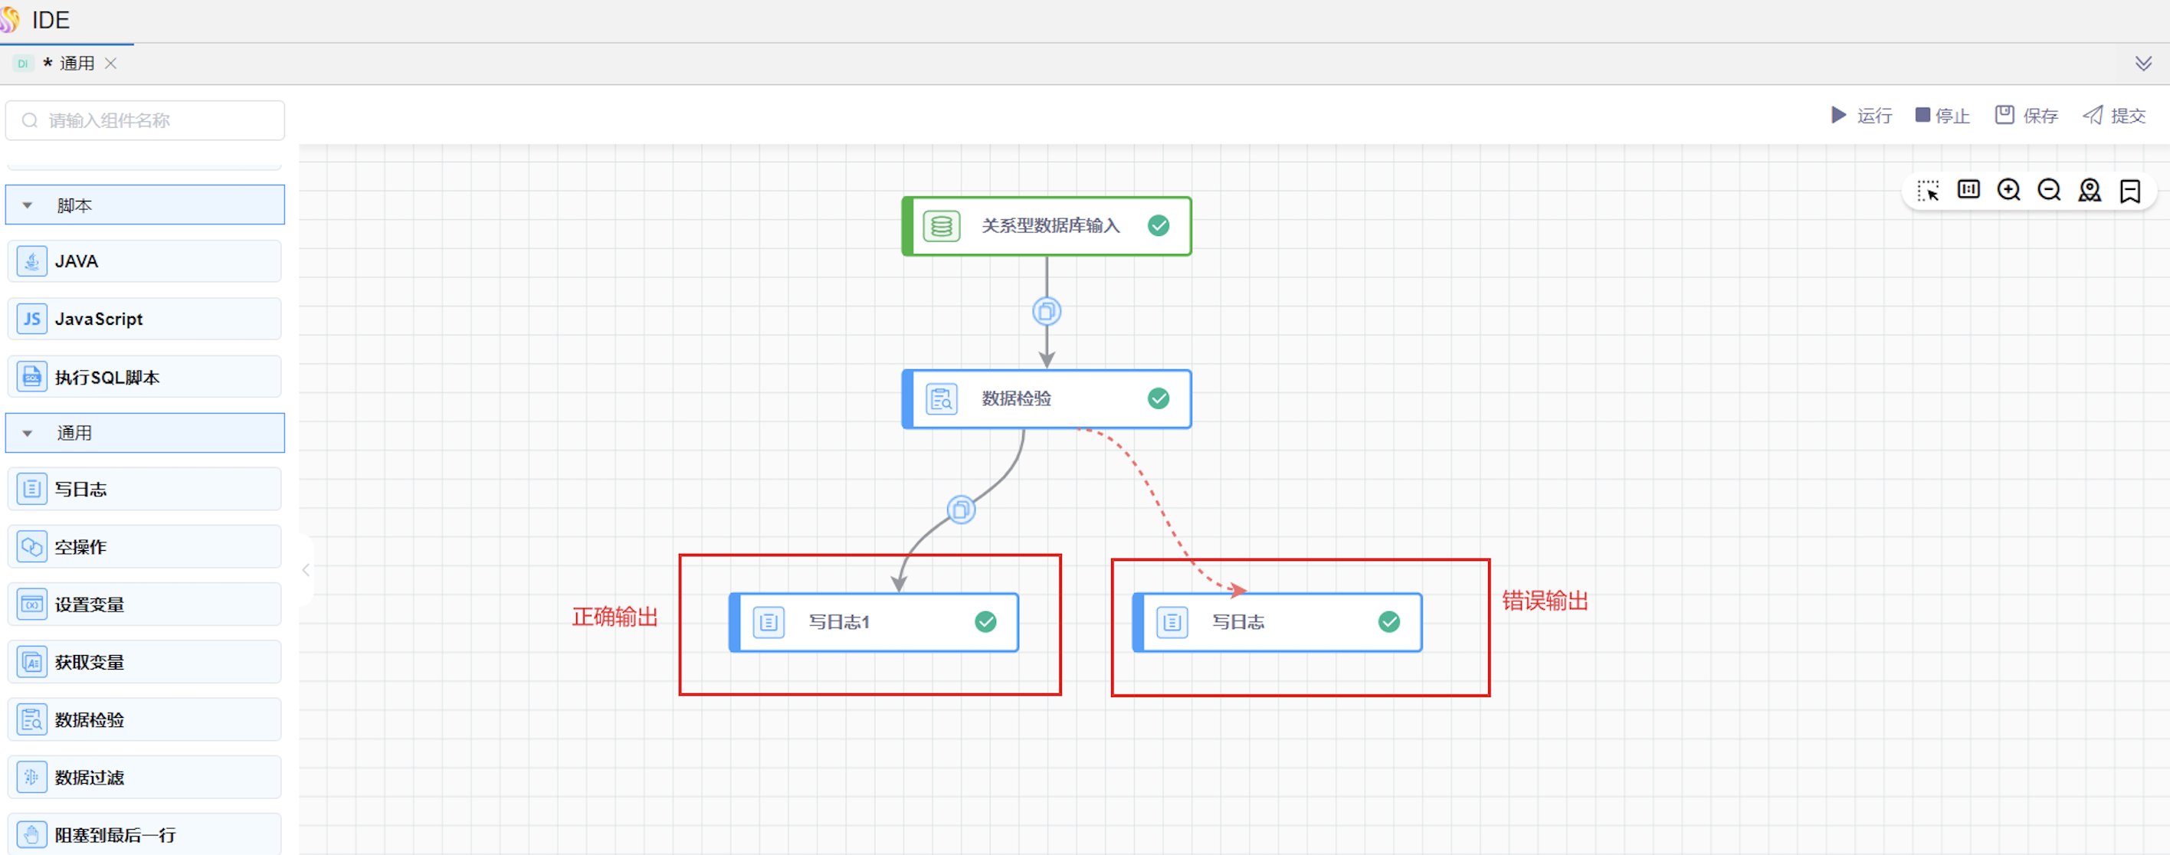Click green check on 写日志1 node
The width and height of the screenshot is (2170, 855).
pyautogui.click(x=985, y=621)
